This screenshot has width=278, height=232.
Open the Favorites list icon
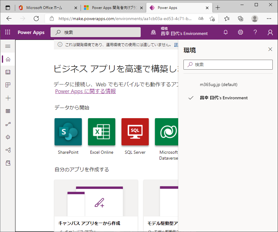227,18
